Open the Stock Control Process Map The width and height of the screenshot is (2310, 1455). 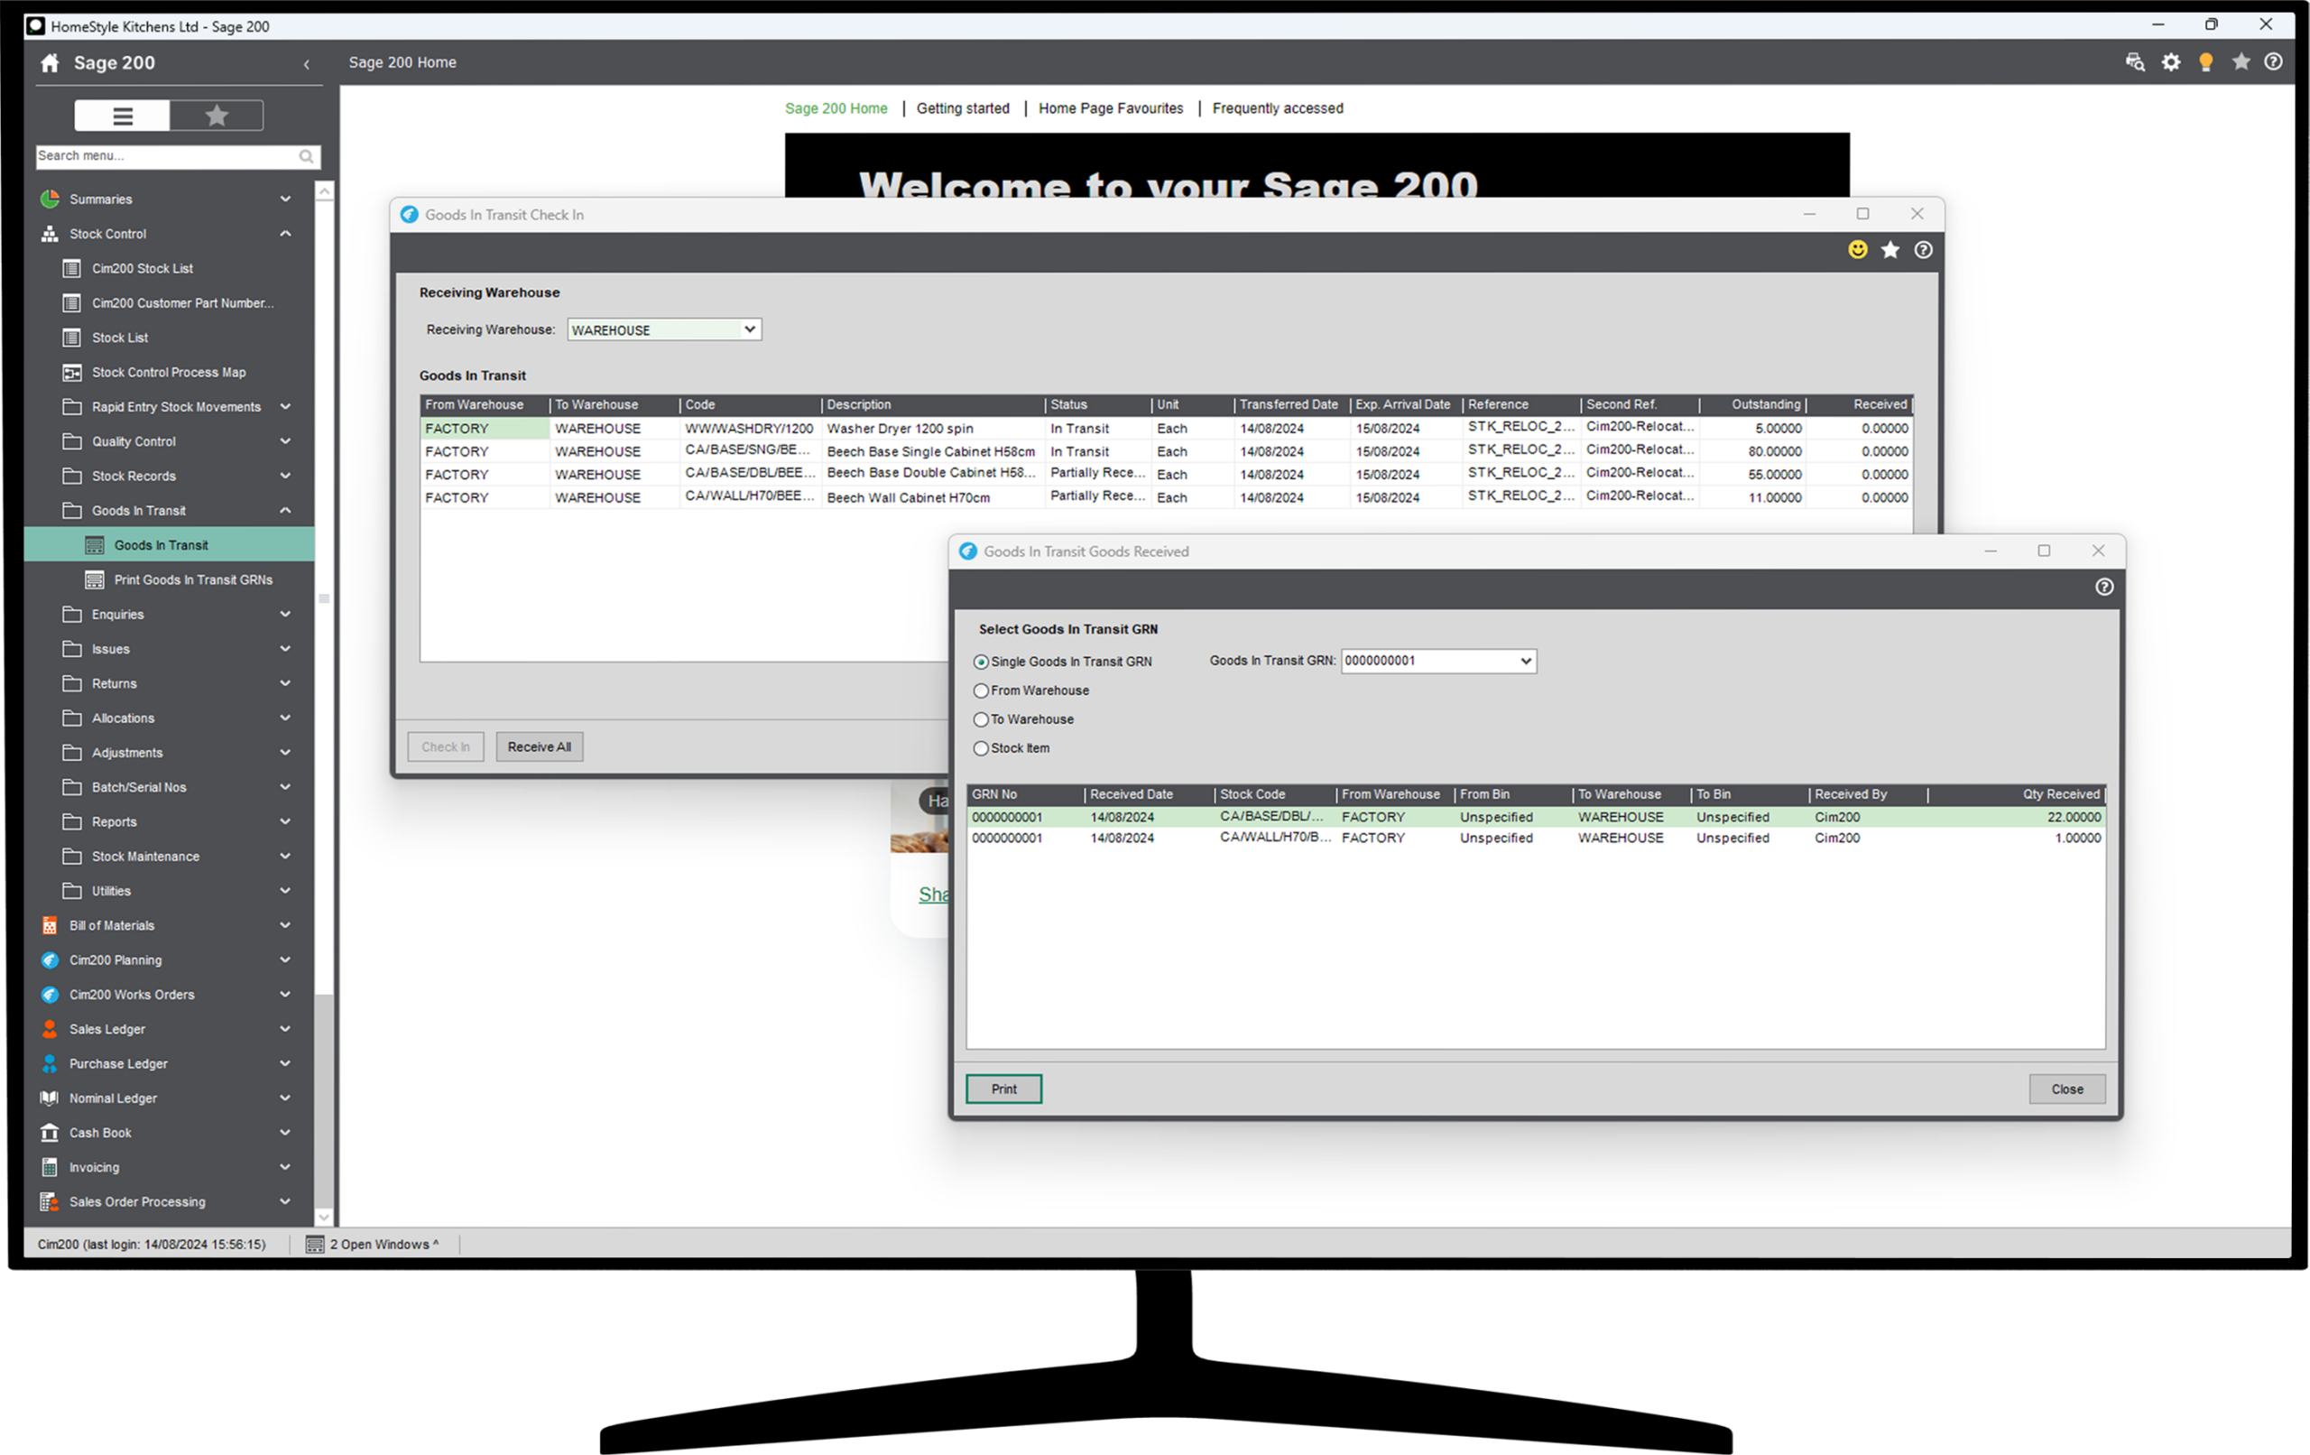tap(168, 373)
